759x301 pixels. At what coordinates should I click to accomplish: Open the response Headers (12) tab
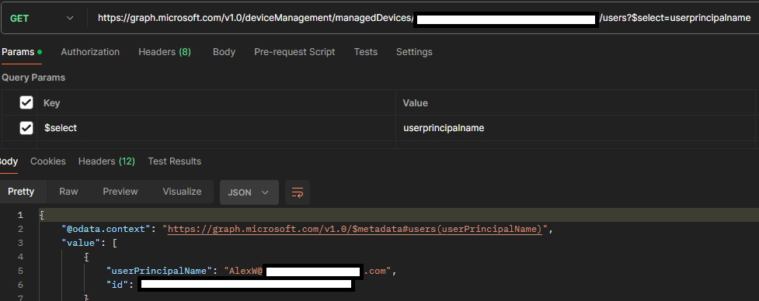point(106,161)
